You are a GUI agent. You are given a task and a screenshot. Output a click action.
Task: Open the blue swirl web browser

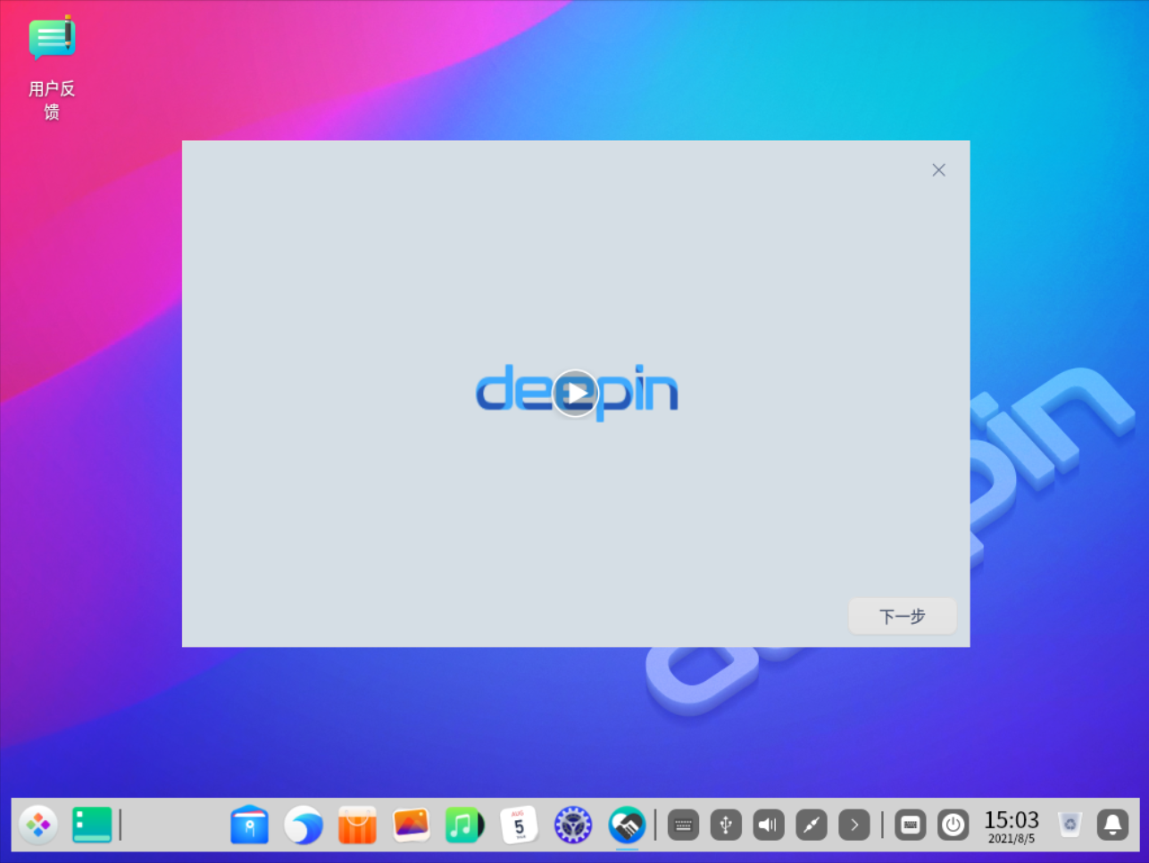pos(304,825)
